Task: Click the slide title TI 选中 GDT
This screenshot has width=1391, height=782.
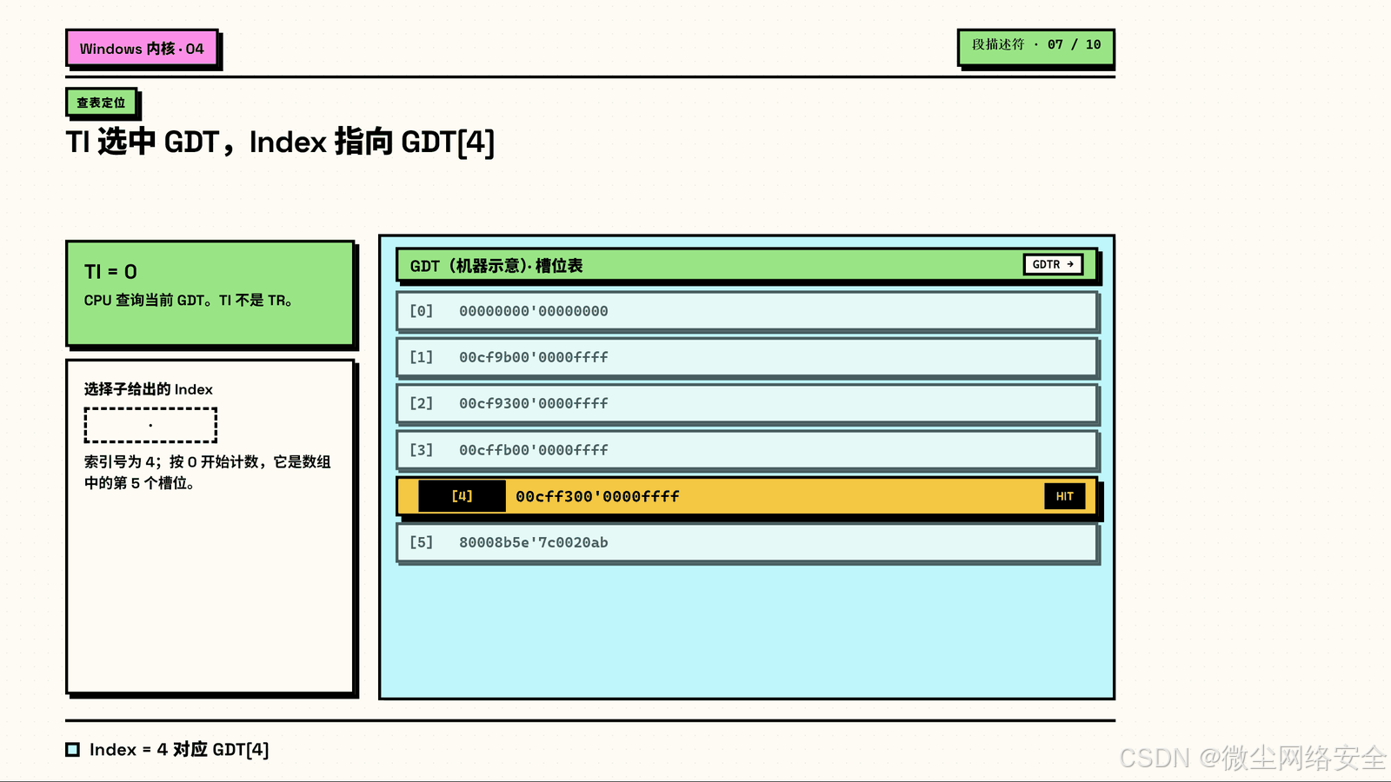Action: tap(280, 142)
